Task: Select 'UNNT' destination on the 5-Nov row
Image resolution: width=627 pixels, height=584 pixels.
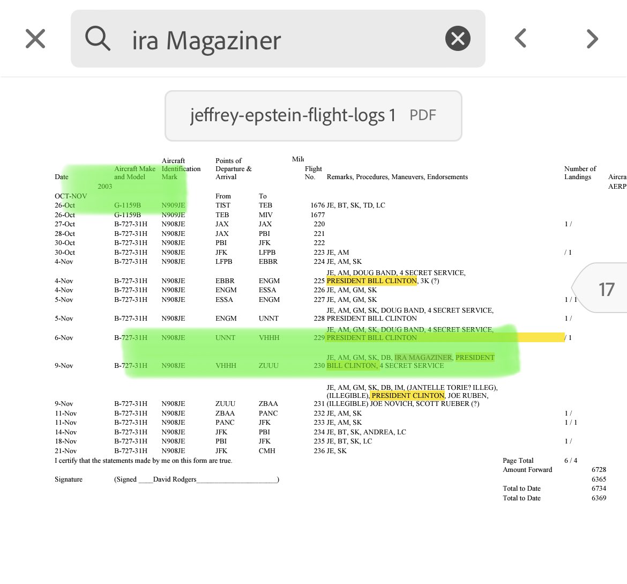Action: pos(268,319)
